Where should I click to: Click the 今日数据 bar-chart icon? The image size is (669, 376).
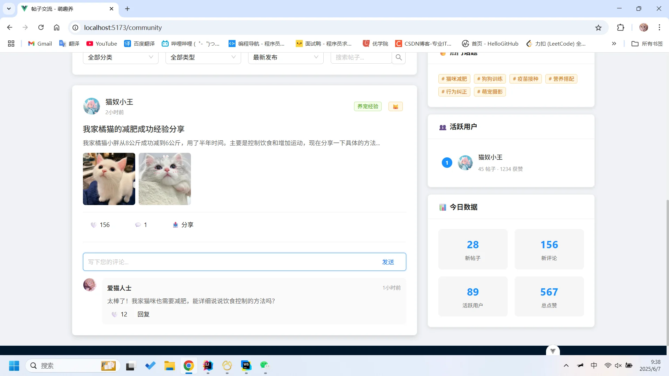point(443,207)
